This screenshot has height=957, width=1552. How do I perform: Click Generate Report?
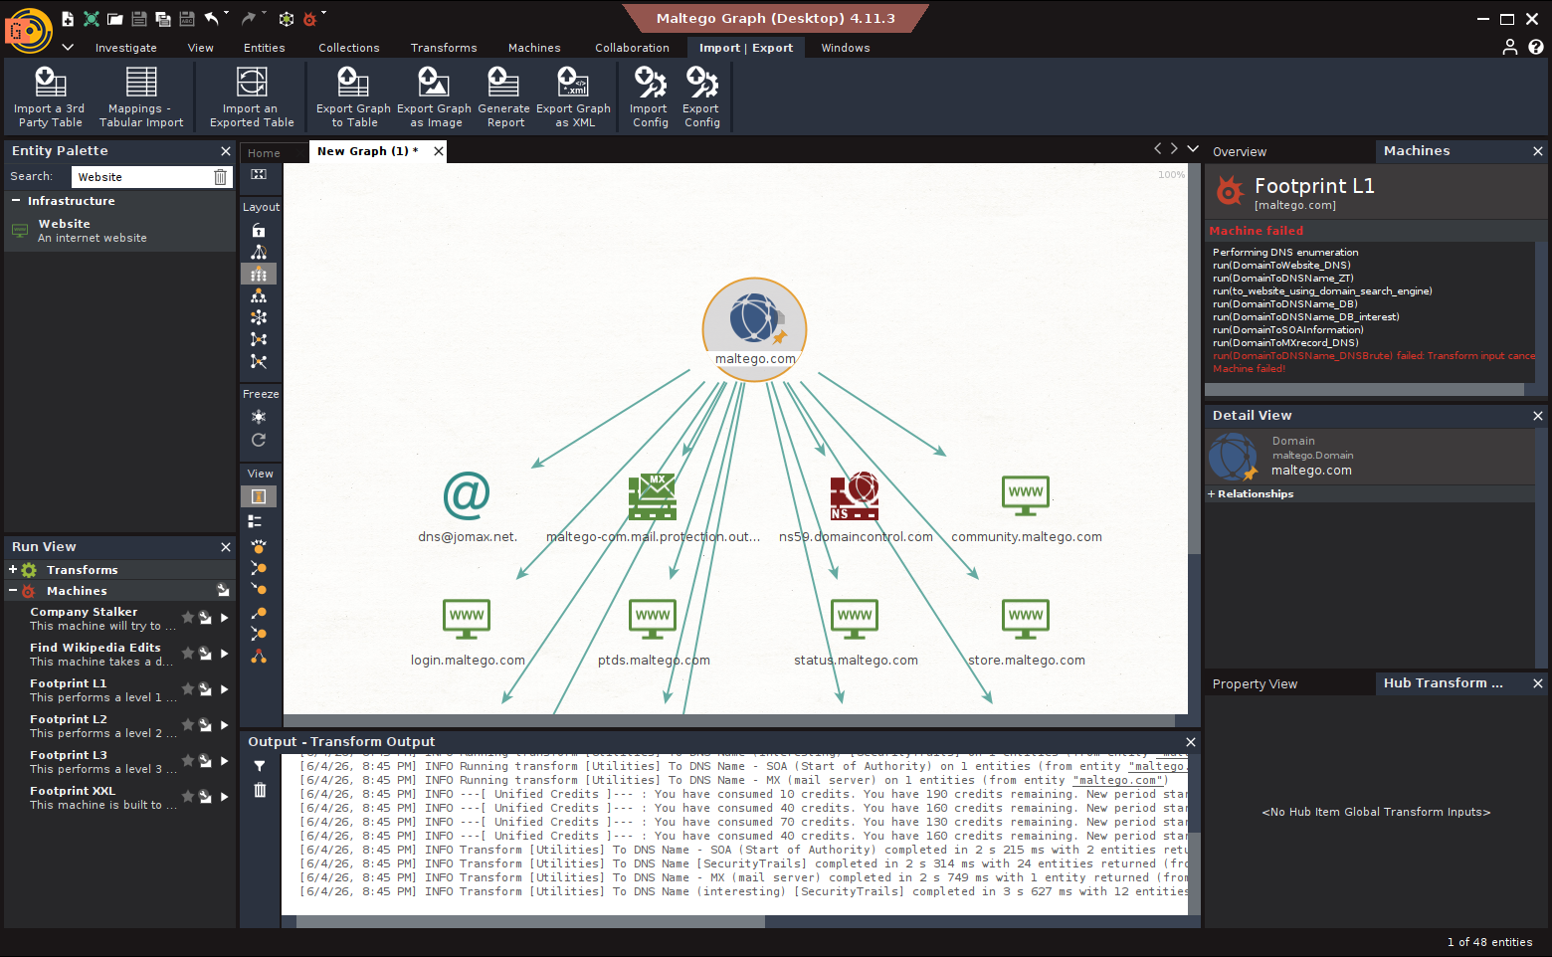click(x=504, y=96)
